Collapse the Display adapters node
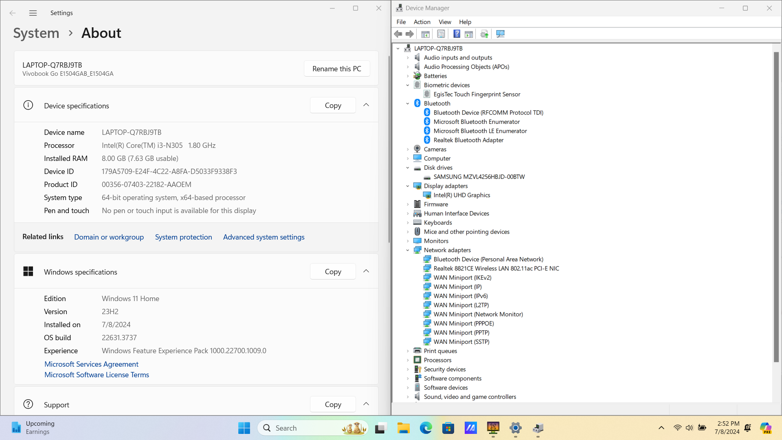 (408, 186)
